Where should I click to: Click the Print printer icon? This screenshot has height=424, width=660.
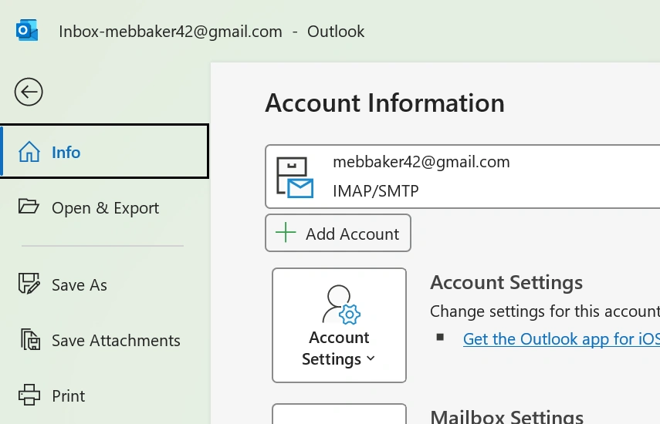pos(29,395)
